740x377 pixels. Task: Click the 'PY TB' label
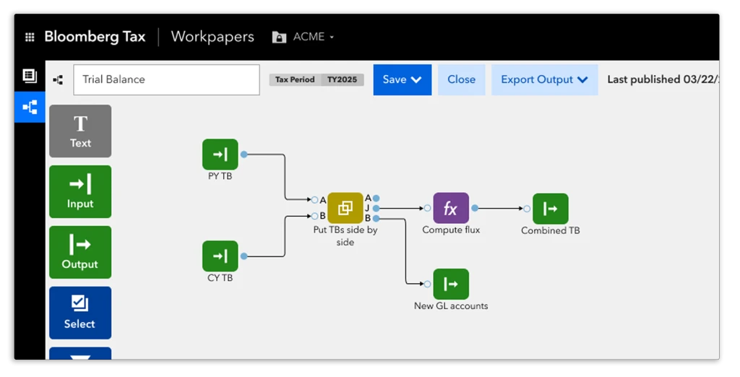(x=220, y=176)
